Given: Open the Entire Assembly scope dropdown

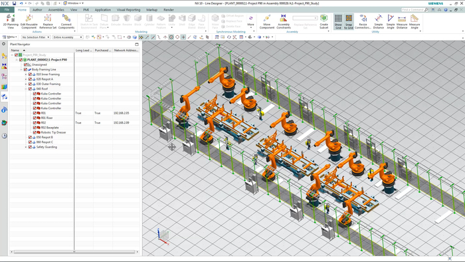Looking at the screenshot, I should (68, 37).
